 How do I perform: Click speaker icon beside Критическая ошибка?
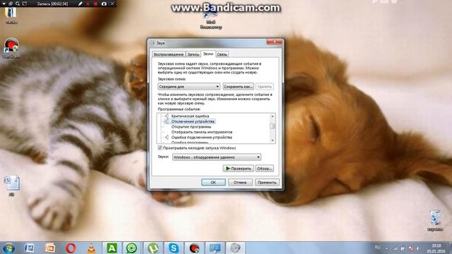[x=167, y=116]
